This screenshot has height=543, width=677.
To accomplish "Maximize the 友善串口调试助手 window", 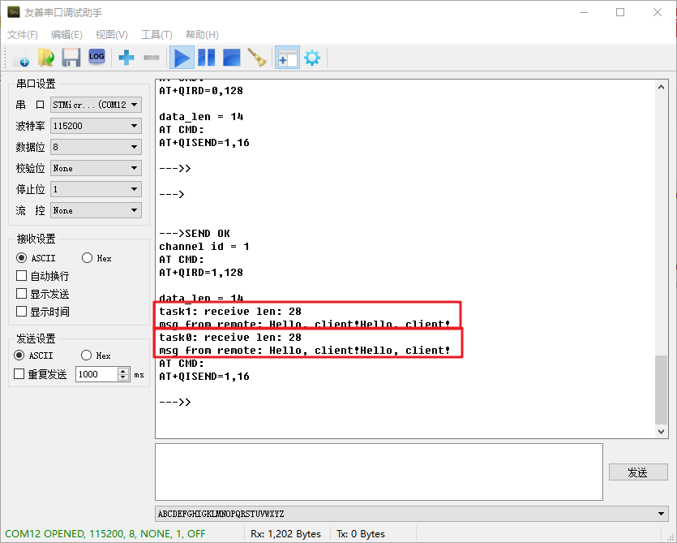I will 620,12.
